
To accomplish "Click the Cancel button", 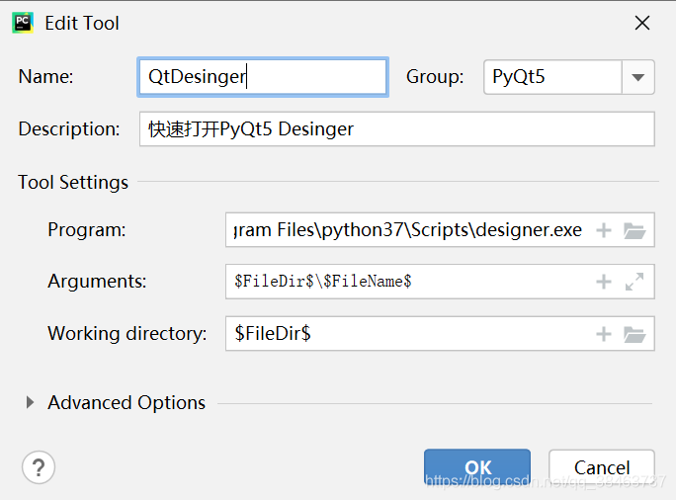I will pos(602,467).
